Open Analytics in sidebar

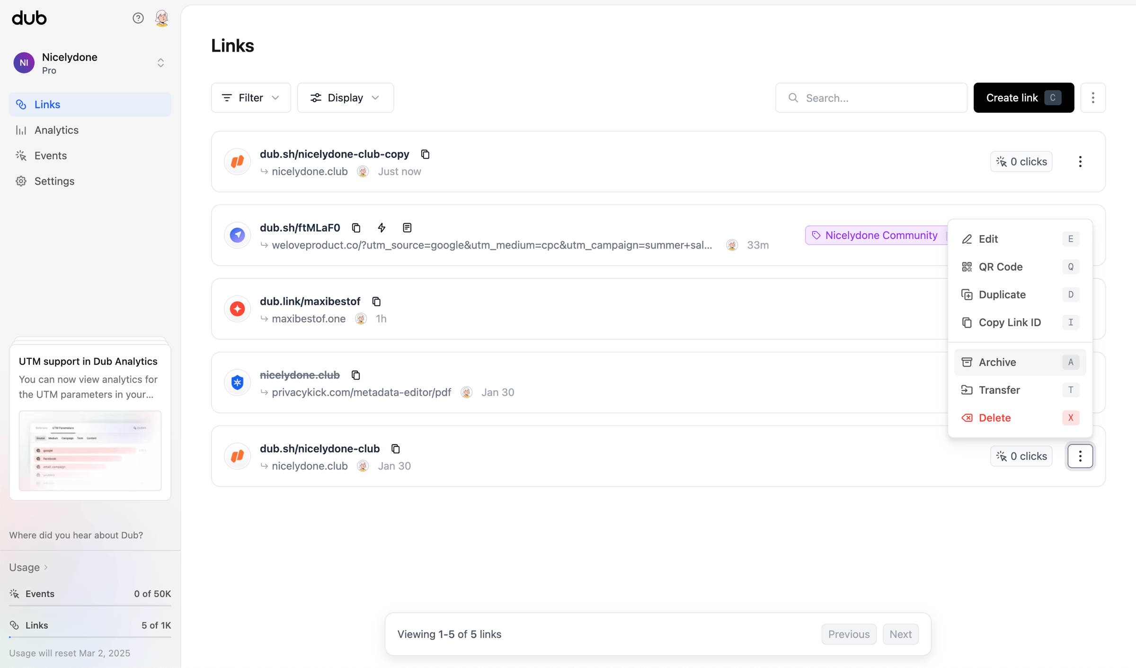pyautogui.click(x=90, y=130)
